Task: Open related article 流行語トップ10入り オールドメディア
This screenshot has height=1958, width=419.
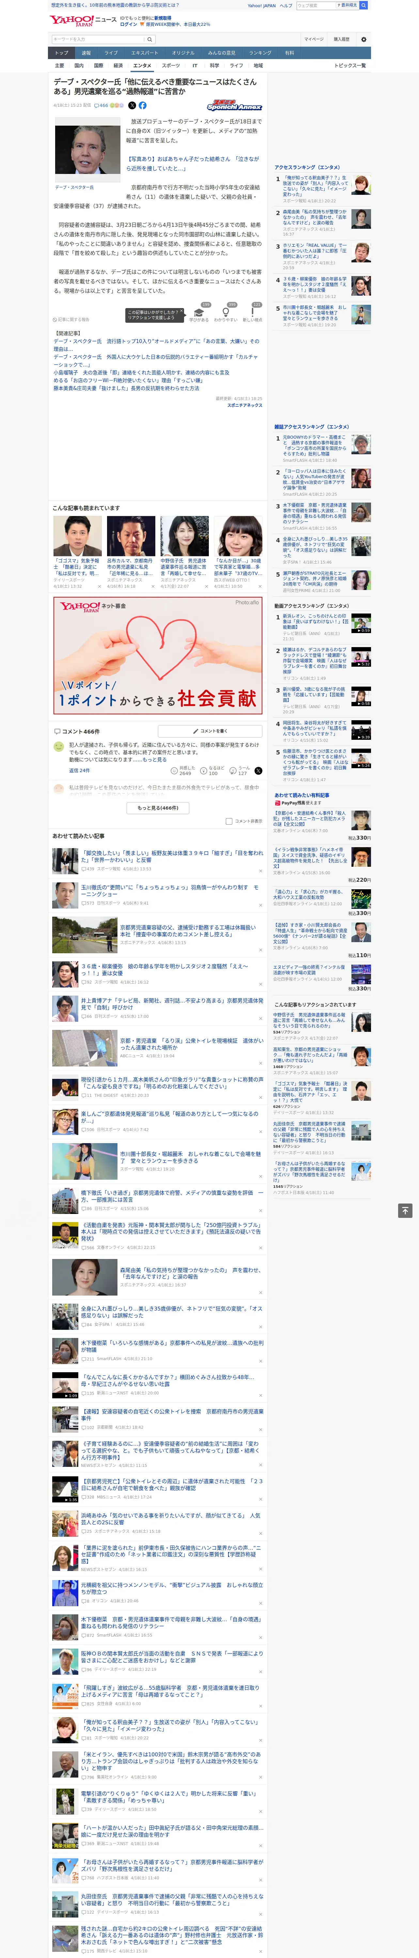Action: click(x=156, y=345)
